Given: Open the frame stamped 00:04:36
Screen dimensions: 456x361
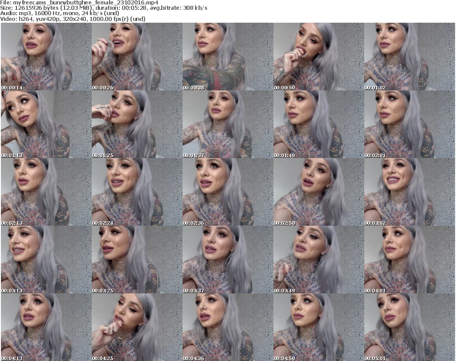Looking at the screenshot, I should click(228, 327).
